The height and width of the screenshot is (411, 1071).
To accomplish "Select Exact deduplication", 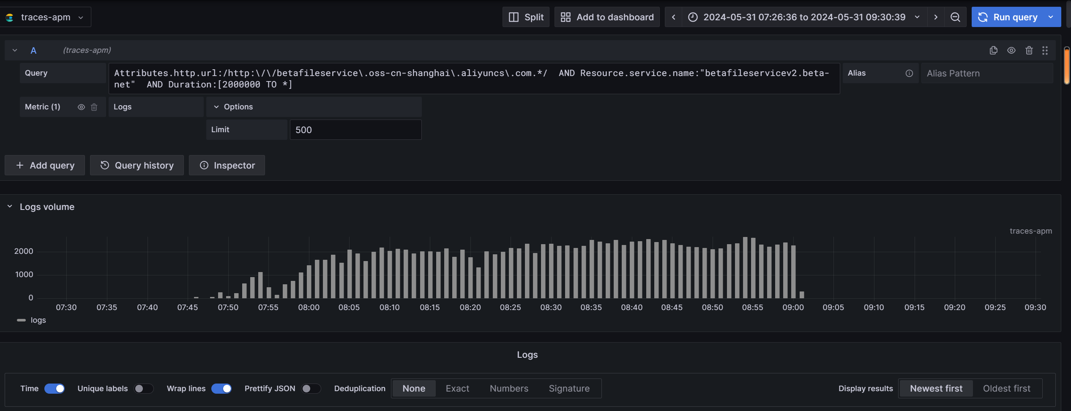I will pos(457,389).
